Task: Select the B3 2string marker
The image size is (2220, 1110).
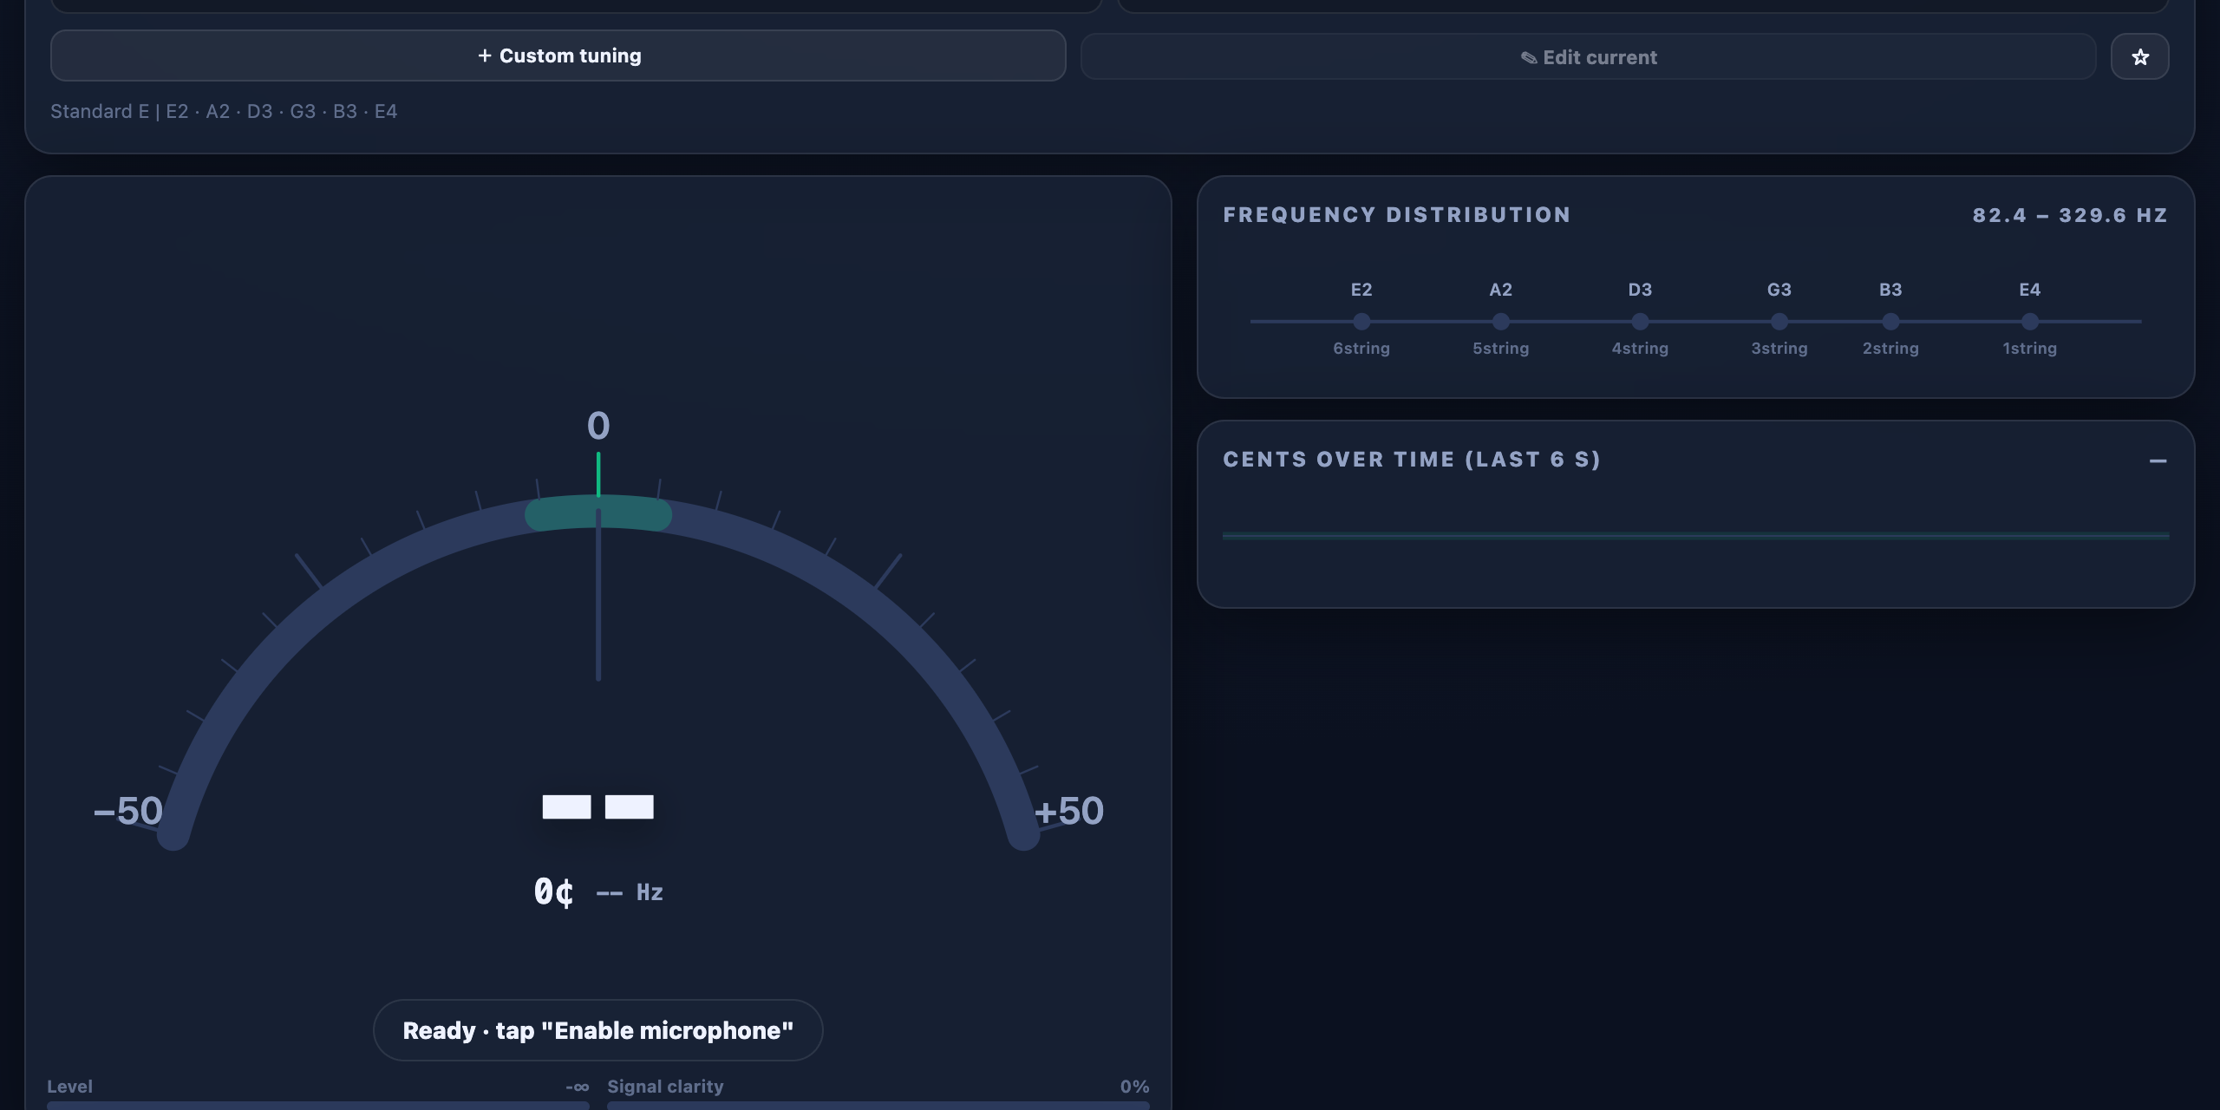Action: tap(1890, 321)
